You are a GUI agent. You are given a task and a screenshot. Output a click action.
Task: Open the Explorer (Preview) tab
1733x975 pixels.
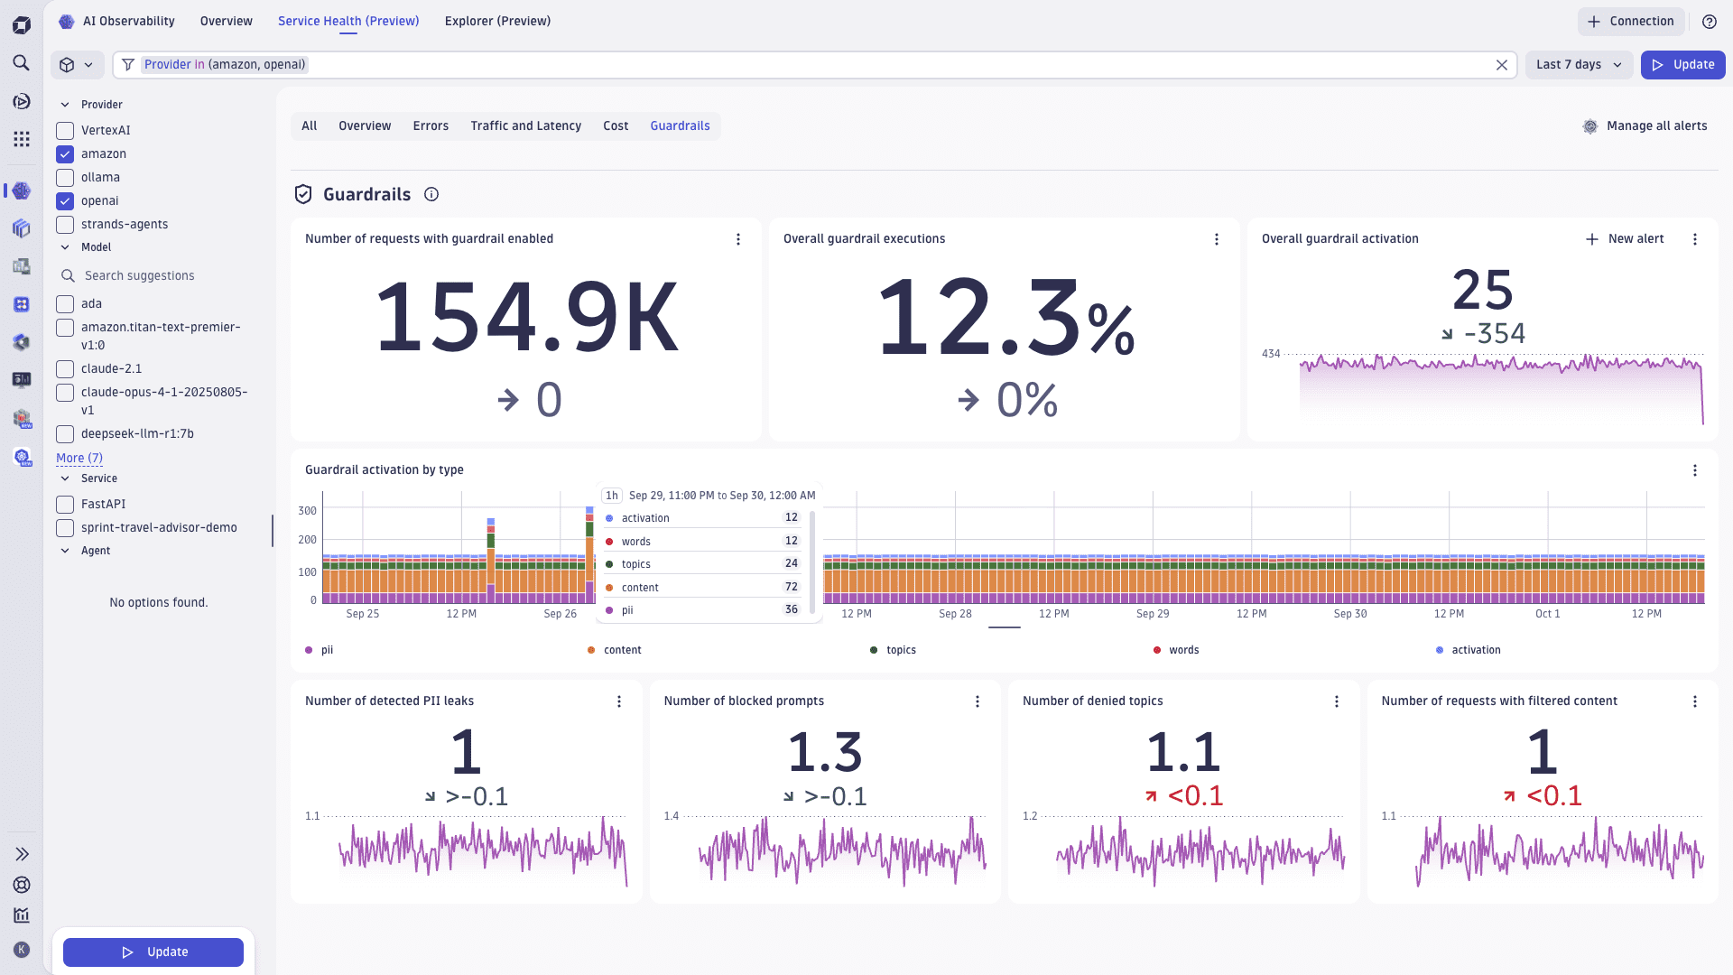point(497,21)
